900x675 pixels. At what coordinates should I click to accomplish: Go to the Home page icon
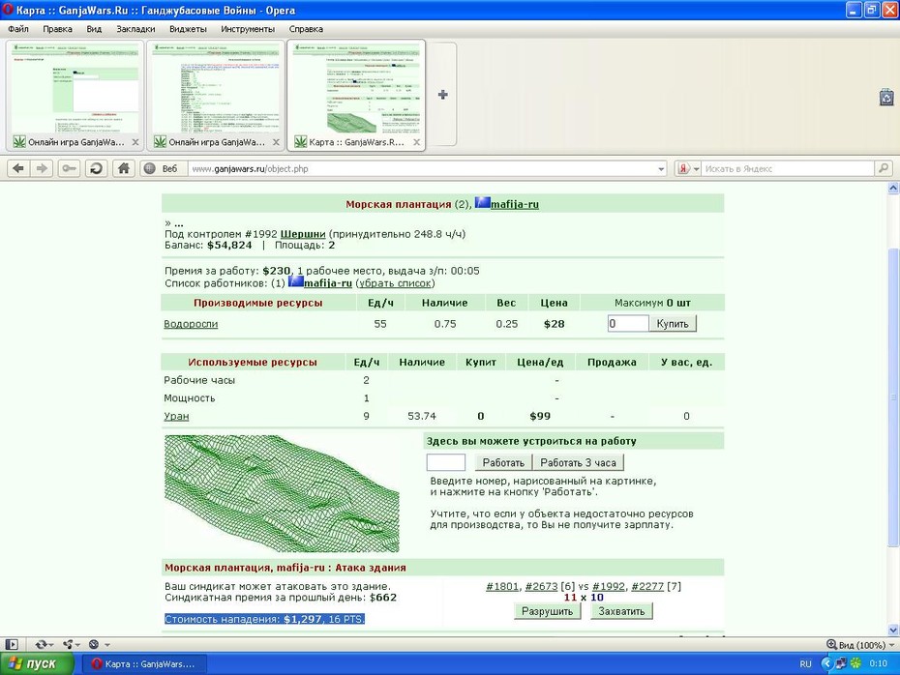(124, 168)
